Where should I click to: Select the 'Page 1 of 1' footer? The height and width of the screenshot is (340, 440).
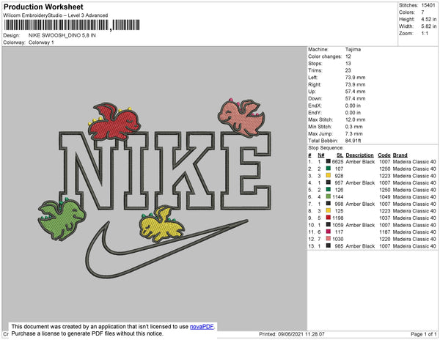pyautogui.click(x=424, y=334)
